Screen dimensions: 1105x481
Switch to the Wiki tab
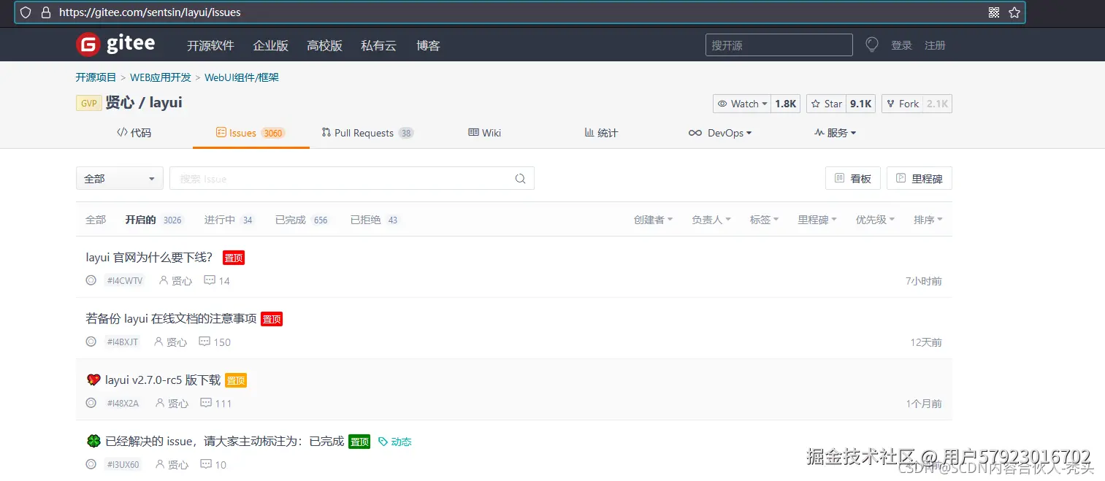point(485,133)
